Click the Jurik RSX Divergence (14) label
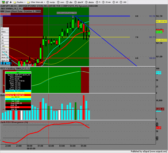 14,122
